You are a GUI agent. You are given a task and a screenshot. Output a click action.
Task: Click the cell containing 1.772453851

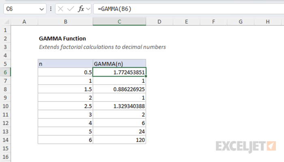(x=119, y=72)
